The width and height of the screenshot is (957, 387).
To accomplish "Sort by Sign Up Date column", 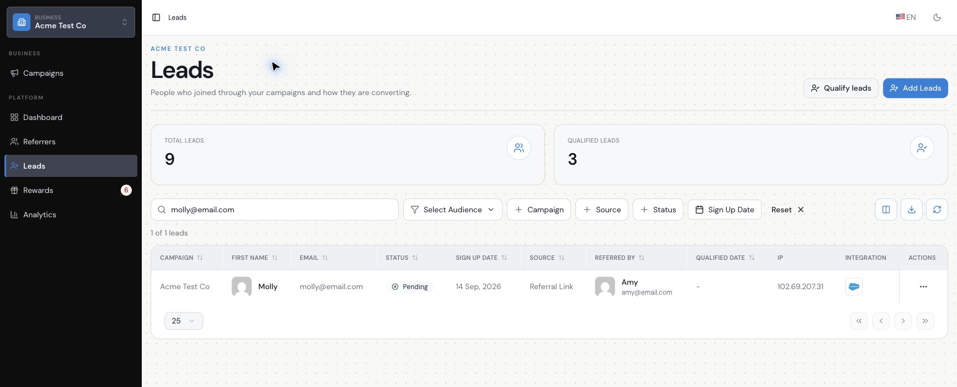I will pos(482,258).
